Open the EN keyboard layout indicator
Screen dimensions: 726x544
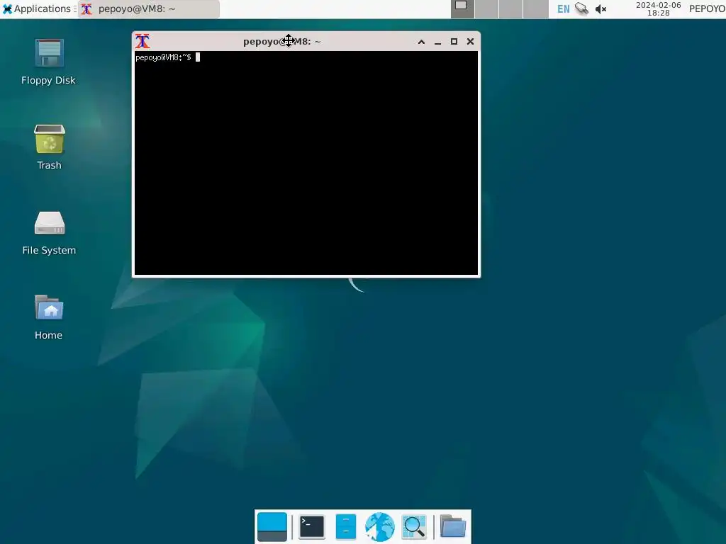tap(563, 9)
